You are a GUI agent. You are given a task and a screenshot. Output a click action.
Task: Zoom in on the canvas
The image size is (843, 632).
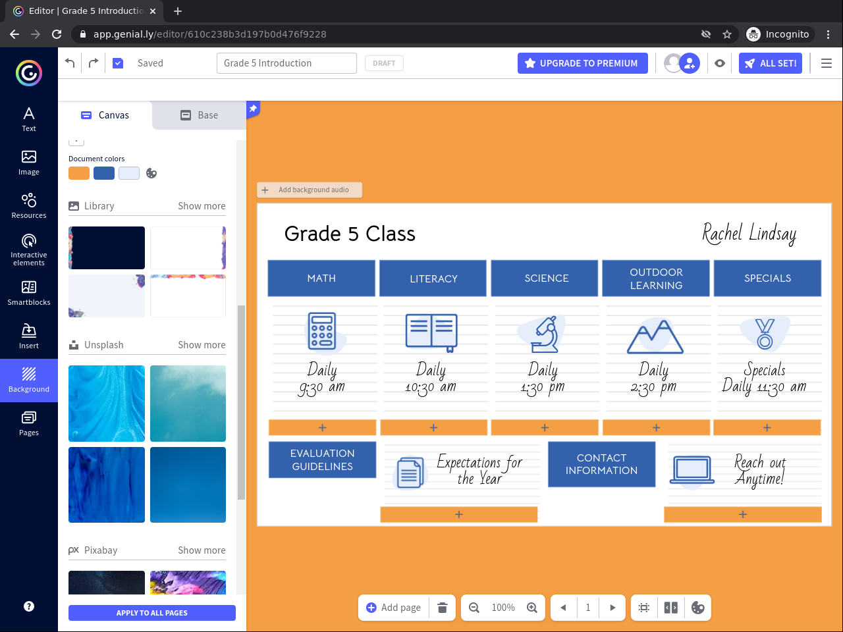(532, 608)
